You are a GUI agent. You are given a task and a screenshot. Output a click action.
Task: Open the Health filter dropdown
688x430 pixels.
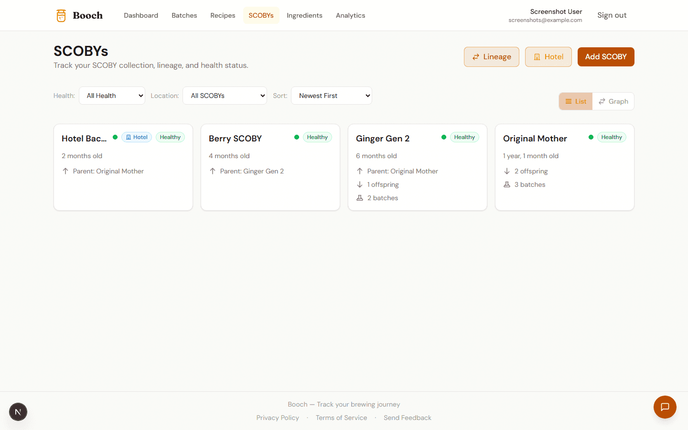pyautogui.click(x=112, y=96)
